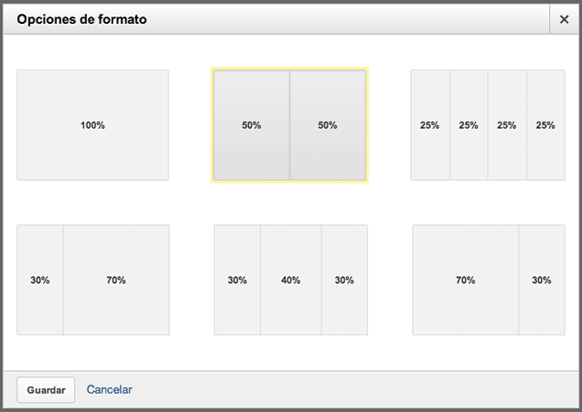The image size is (582, 412).
Task: Click right 30% column of three-column layout
Action: click(344, 280)
